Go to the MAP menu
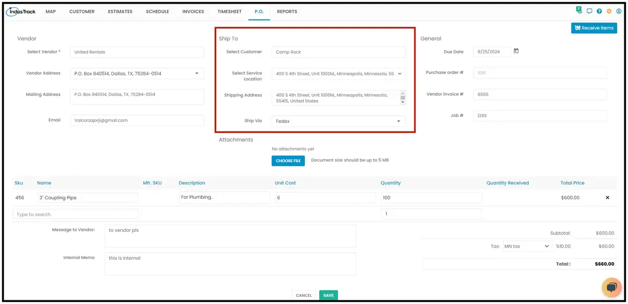This screenshot has width=628, height=304. coord(51,12)
